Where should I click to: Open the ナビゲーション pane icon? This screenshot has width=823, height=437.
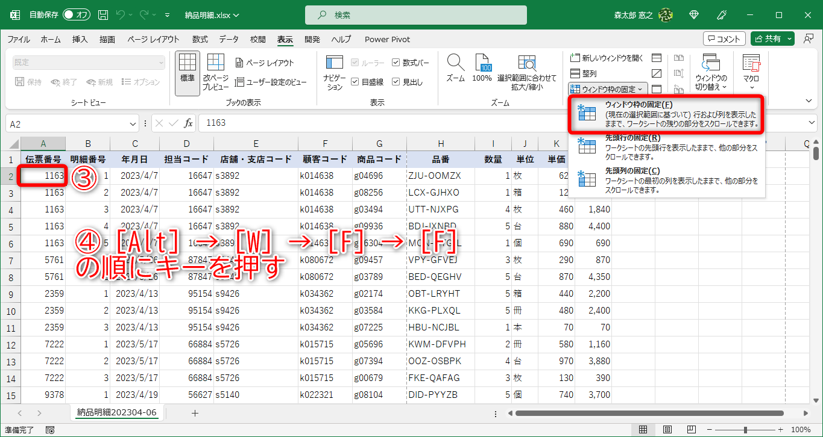coord(333,68)
